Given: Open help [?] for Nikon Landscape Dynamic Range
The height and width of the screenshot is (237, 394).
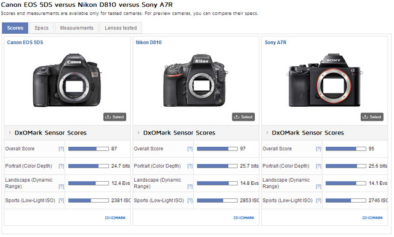Looking at the screenshot, I should click(190, 187).
